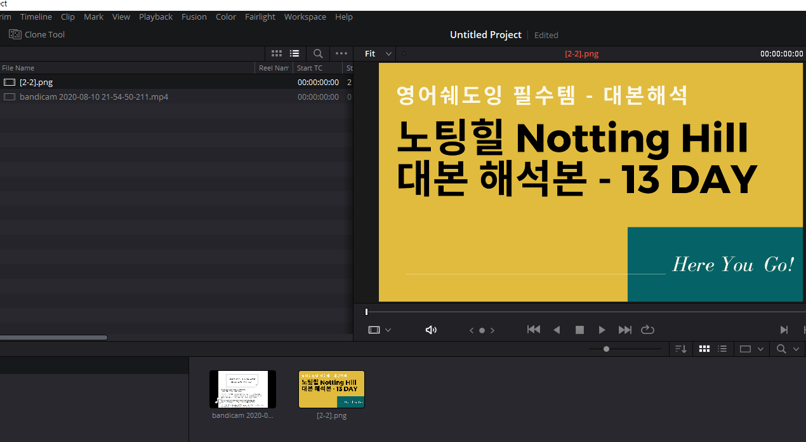The image size is (806, 442).
Task: Click the bandicam 2020-0... thumbnail label
Action: 242,416
